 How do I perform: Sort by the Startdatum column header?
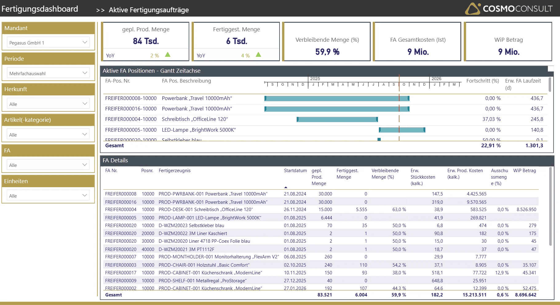tap(295, 171)
